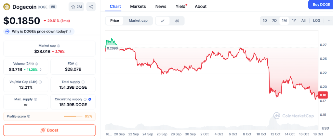Click the verified badge next to Circulating supply

click(90, 99)
